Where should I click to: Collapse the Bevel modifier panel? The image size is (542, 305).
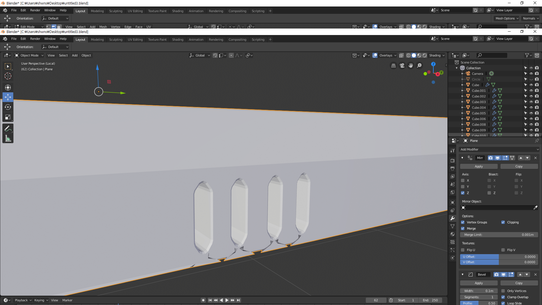click(x=462, y=274)
